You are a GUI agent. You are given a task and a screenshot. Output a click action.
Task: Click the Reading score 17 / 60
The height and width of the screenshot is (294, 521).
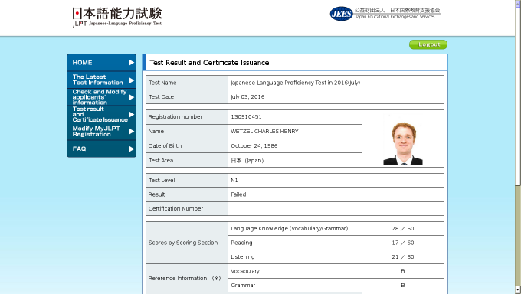403,243
